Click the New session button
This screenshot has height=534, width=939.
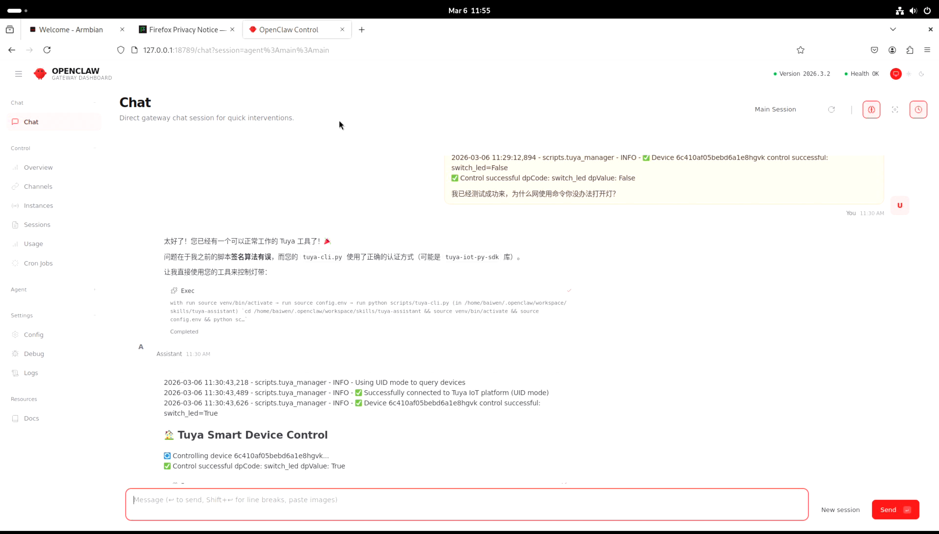pos(840,509)
